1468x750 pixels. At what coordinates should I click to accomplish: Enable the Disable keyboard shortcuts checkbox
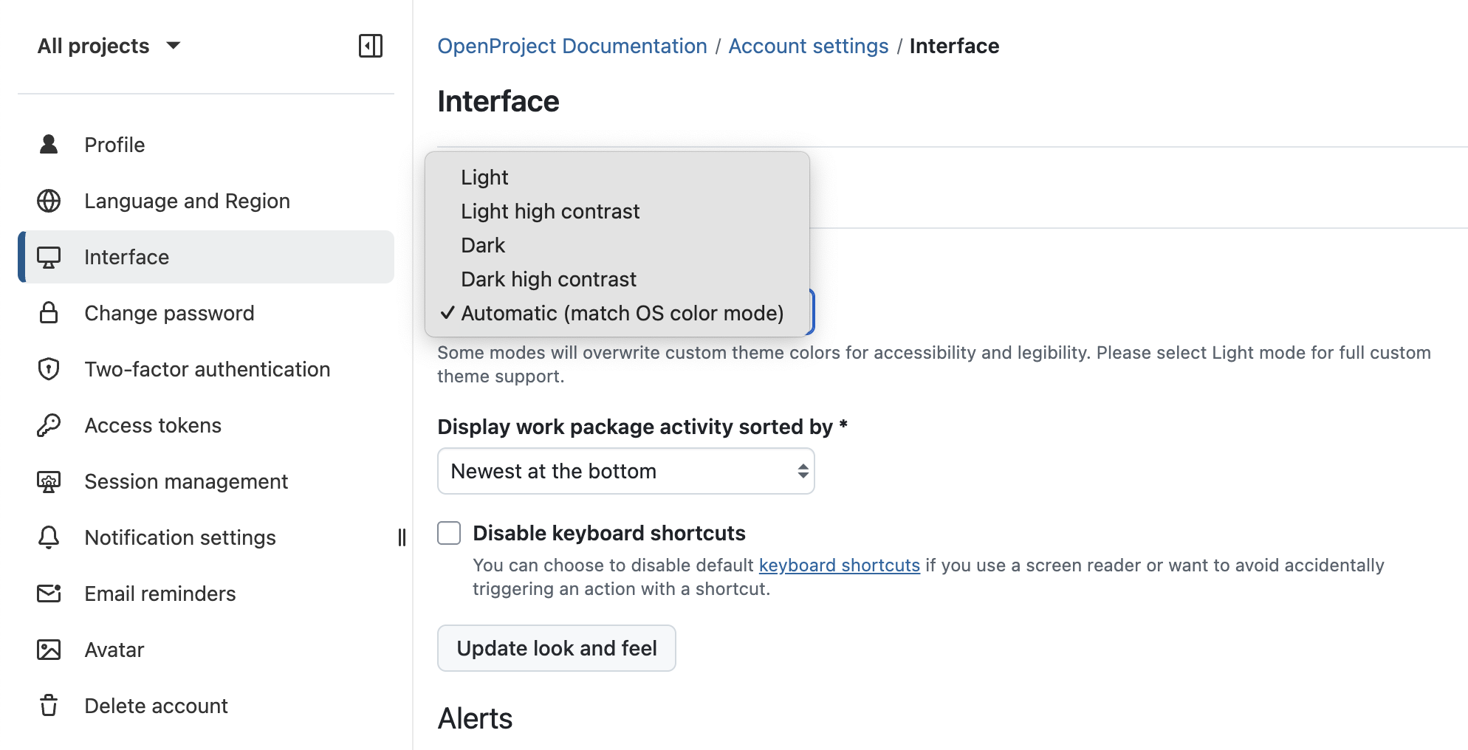click(x=448, y=532)
